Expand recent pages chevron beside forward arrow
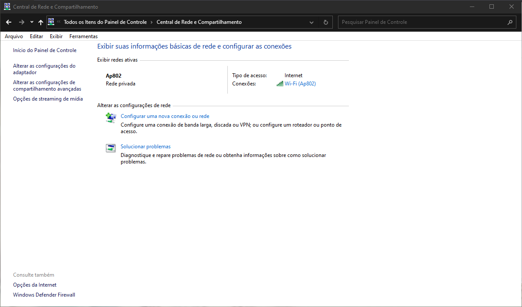522x307 pixels. pos(31,22)
